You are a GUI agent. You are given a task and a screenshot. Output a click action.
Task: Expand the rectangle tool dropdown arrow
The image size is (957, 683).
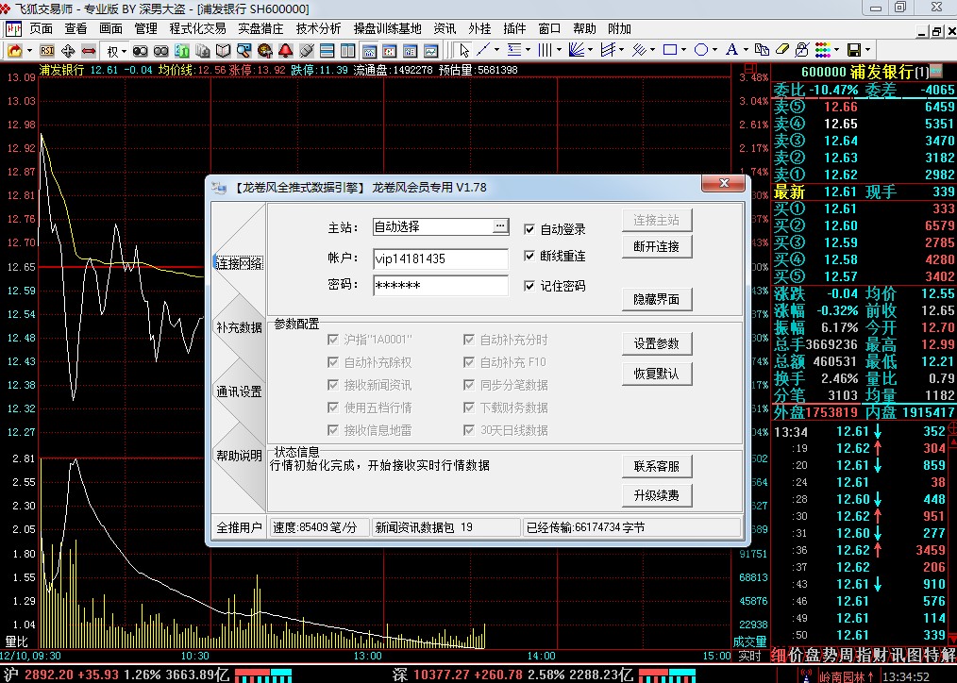pos(683,49)
